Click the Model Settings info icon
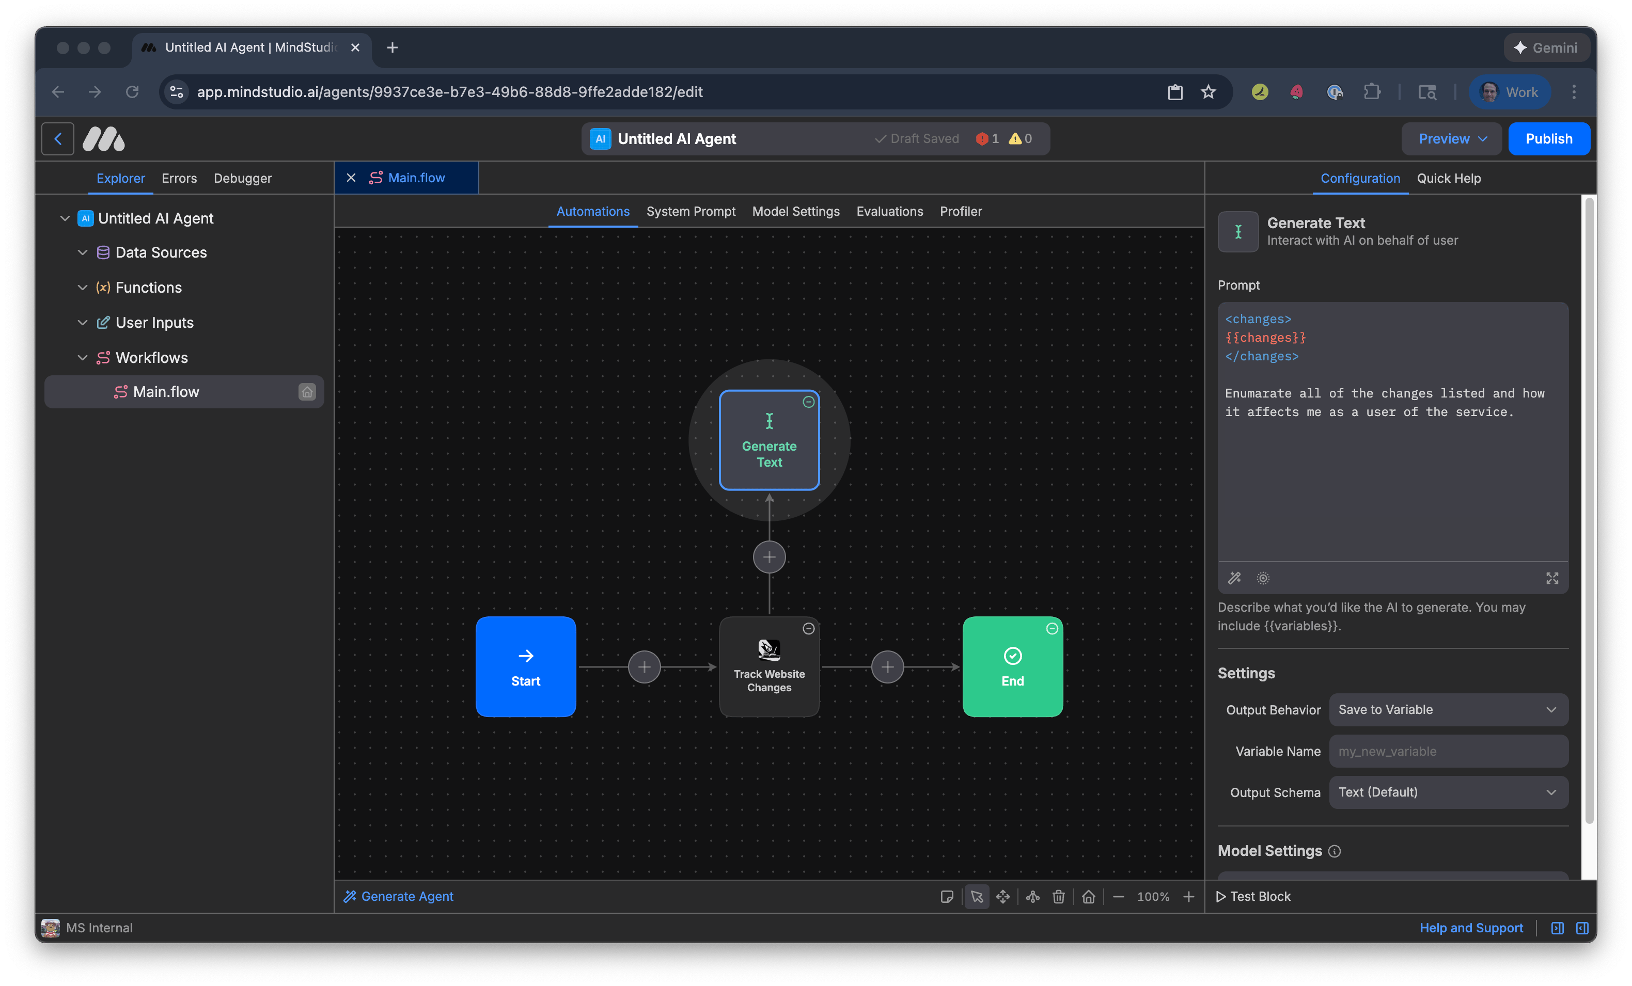 (1335, 852)
